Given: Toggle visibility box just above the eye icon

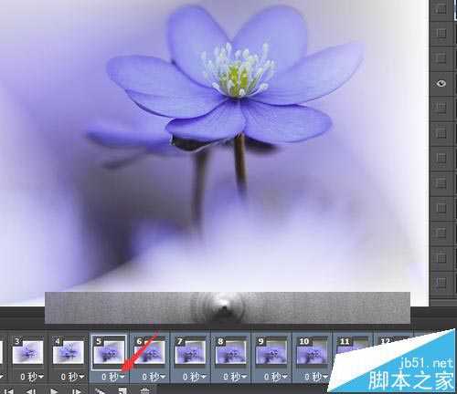Looking at the screenshot, I should point(441,57).
